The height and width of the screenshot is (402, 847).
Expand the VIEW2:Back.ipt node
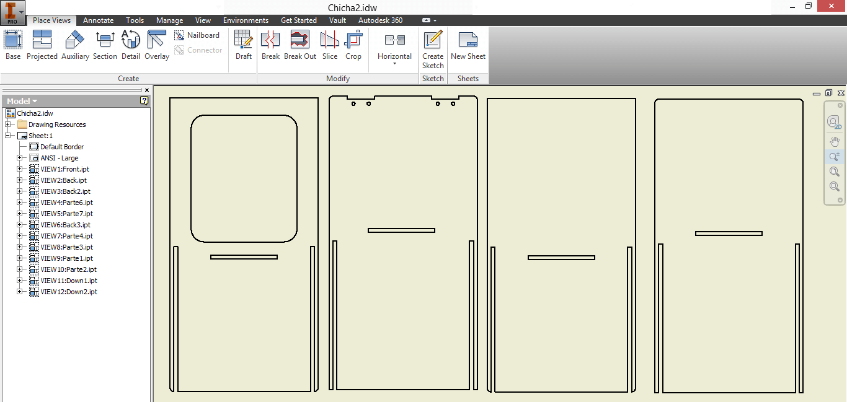pyautogui.click(x=20, y=180)
